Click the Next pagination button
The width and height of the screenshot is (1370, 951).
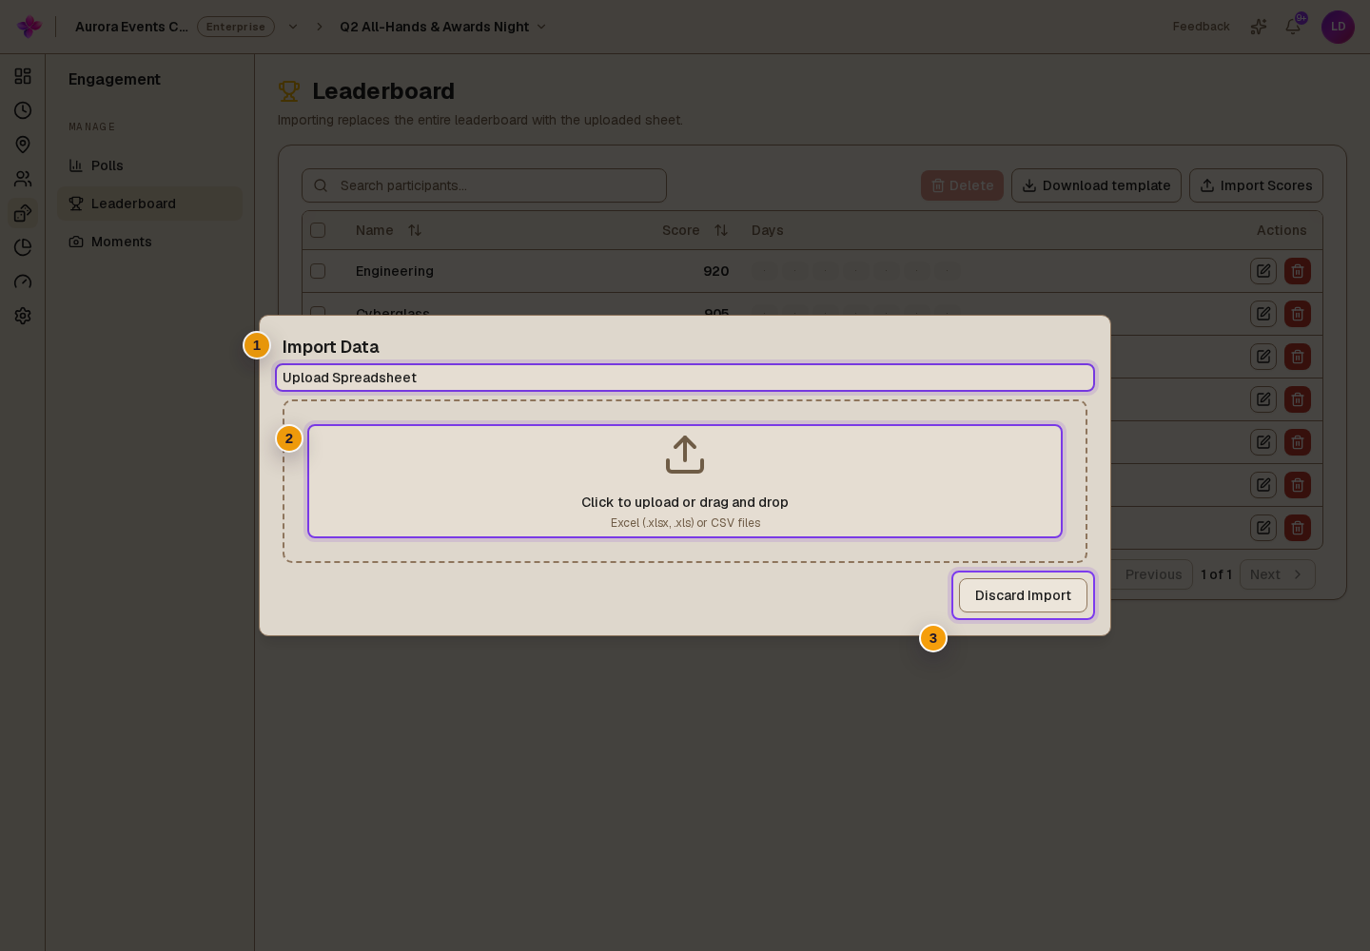pos(1277,574)
